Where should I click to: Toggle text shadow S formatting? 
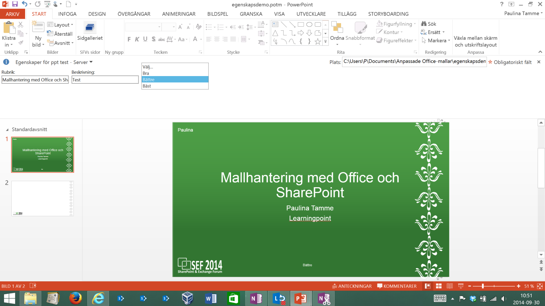(153, 39)
